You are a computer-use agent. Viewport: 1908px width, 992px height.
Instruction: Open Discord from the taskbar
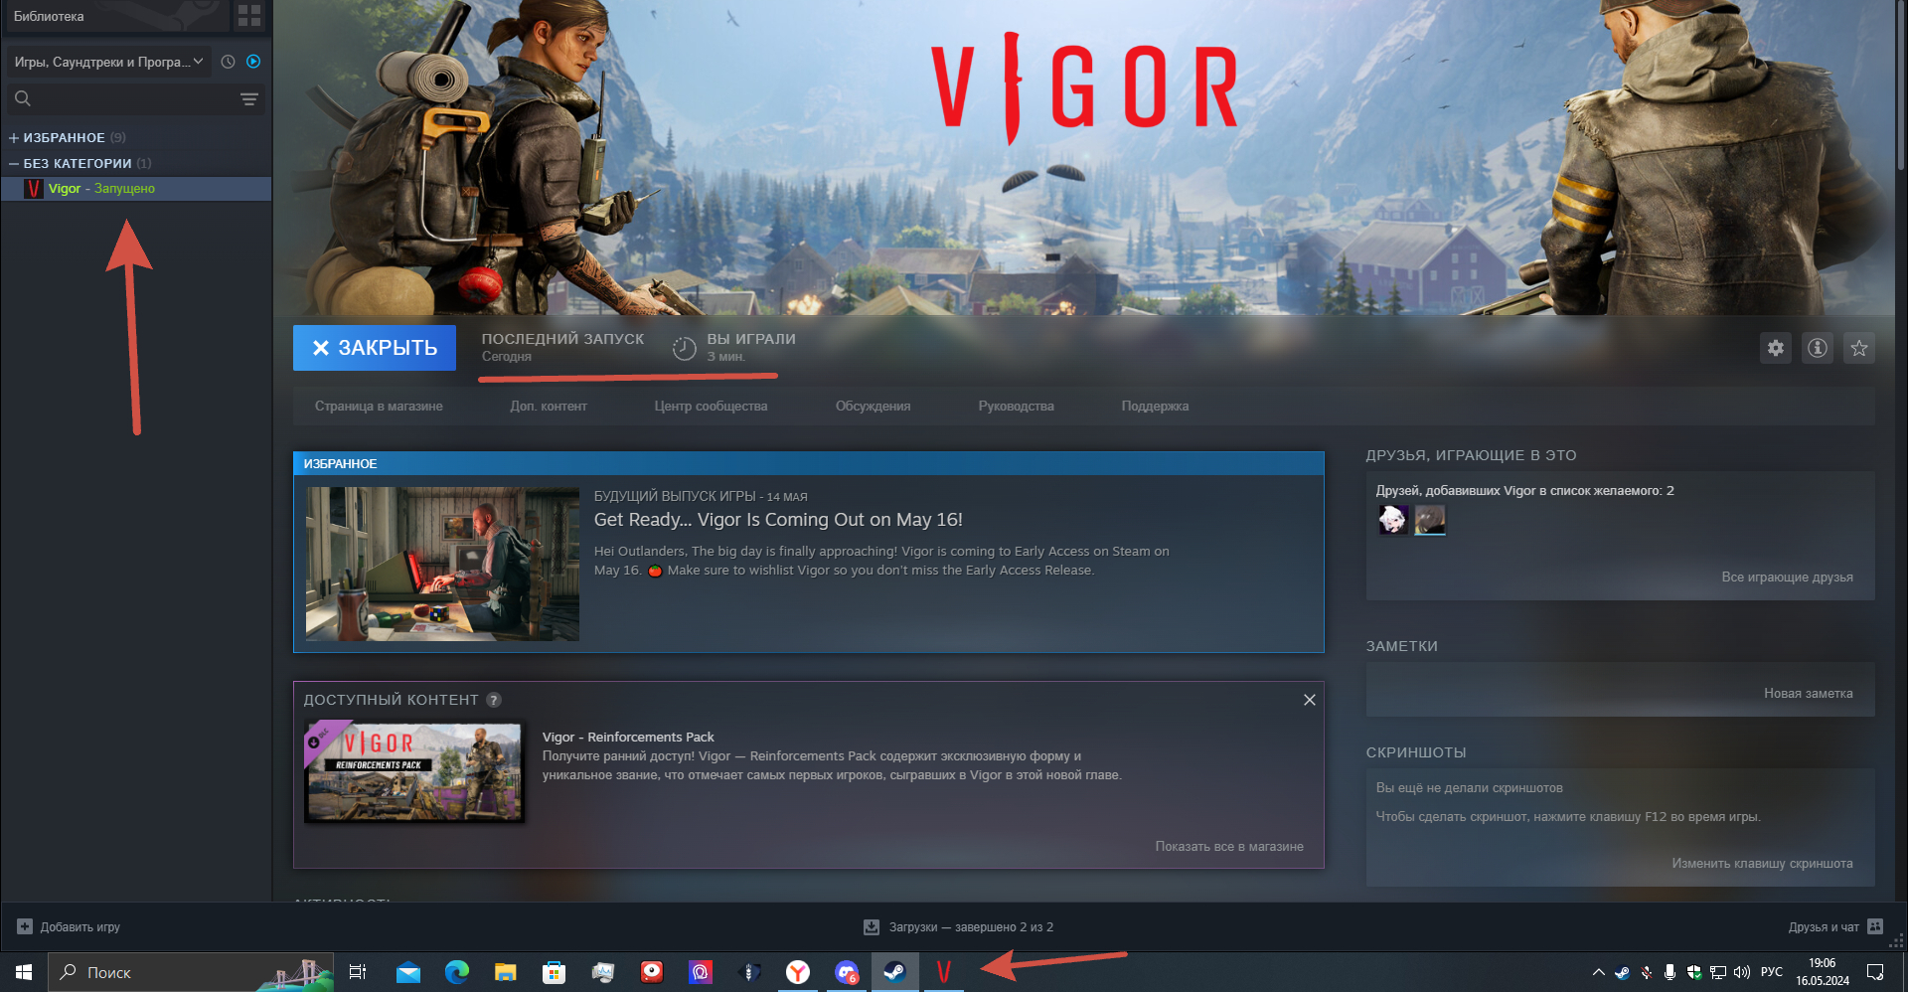tap(847, 972)
